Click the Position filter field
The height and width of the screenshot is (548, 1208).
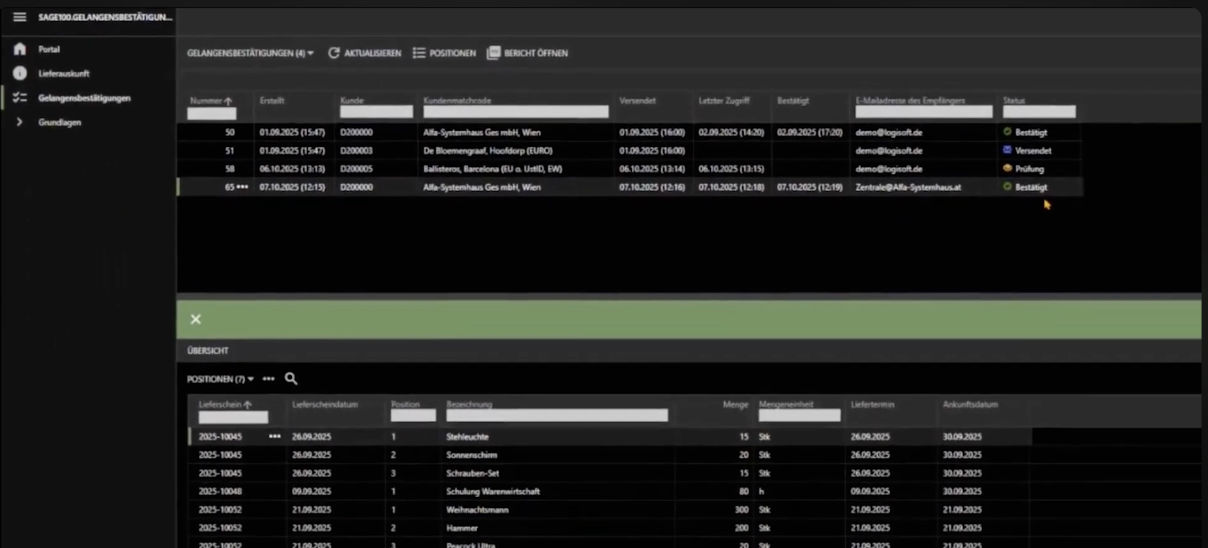(413, 415)
